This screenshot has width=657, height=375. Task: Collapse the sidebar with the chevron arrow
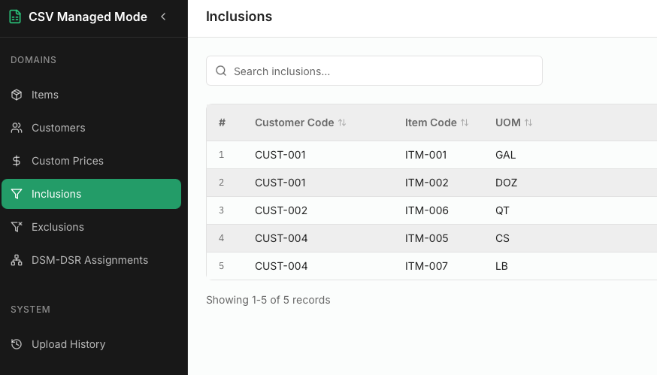coord(163,17)
